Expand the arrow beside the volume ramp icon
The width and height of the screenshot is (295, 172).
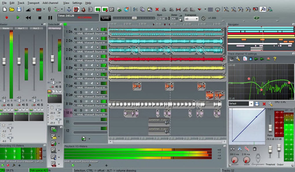33,9
